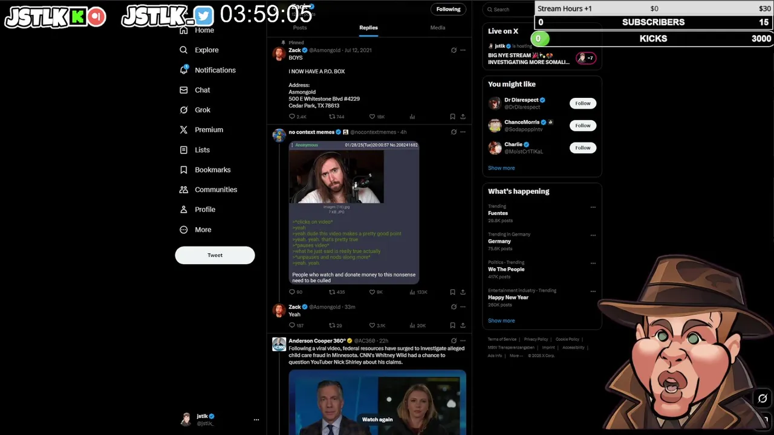
Task: Open Grok actions on pinned Zack post
Action: [454, 50]
